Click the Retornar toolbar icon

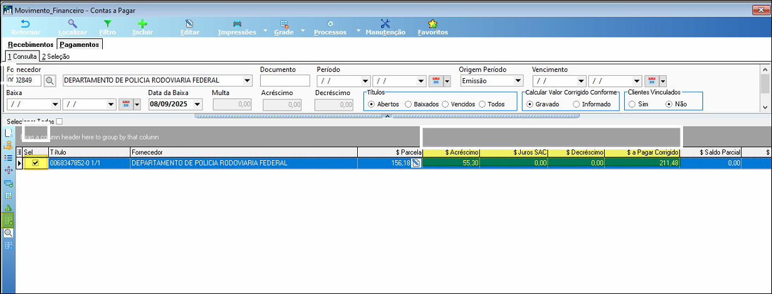26,23
